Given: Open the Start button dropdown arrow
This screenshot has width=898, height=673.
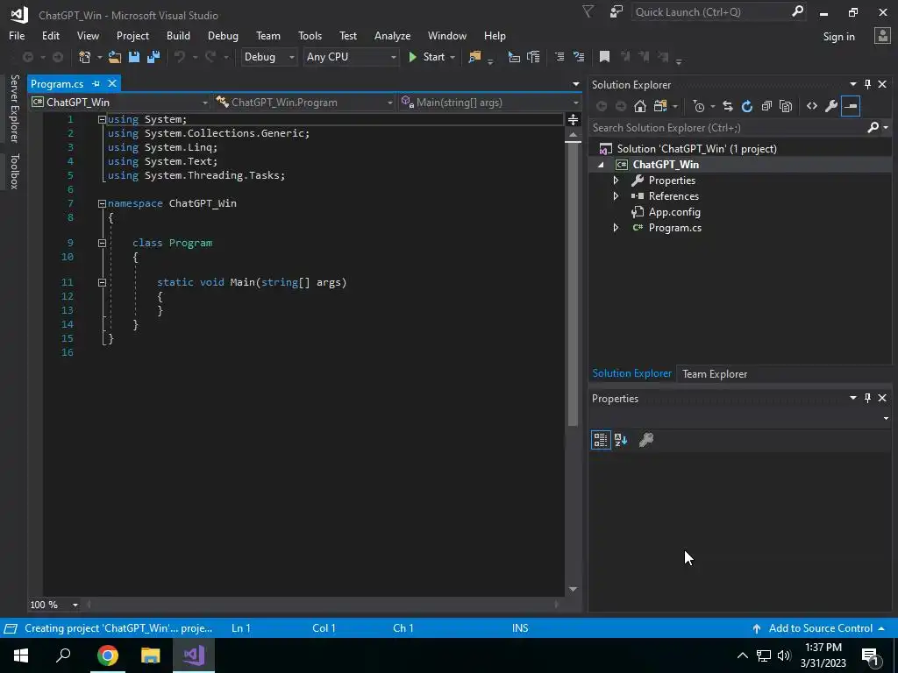Looking at the screenshot, I should tap(453, 57).
